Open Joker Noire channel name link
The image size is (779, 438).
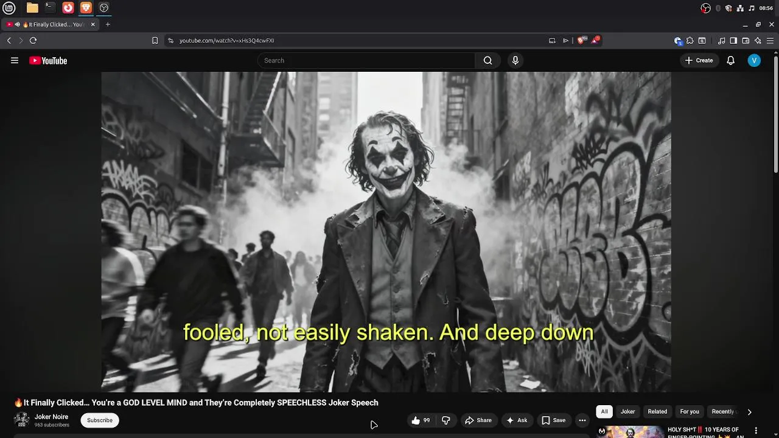coord(51,417)
